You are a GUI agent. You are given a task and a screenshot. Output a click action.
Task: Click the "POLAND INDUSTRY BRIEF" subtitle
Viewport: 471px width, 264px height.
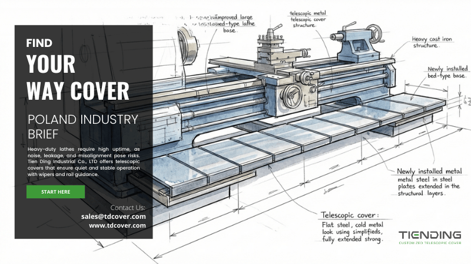coord(83,127)
